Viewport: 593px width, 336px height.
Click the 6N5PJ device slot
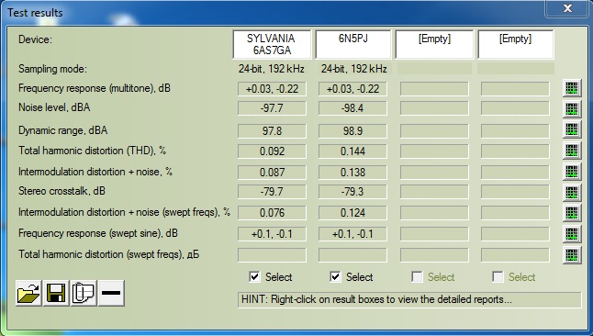tap(353, 44)
